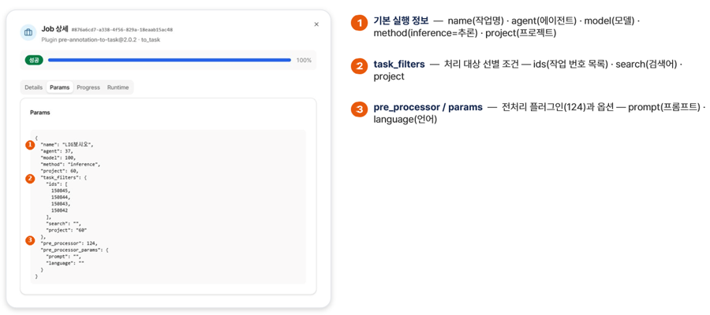Close the Job 상세 dialog
Image resolution: width=710 pixels, height=315 pixels.
coord(316,24)
